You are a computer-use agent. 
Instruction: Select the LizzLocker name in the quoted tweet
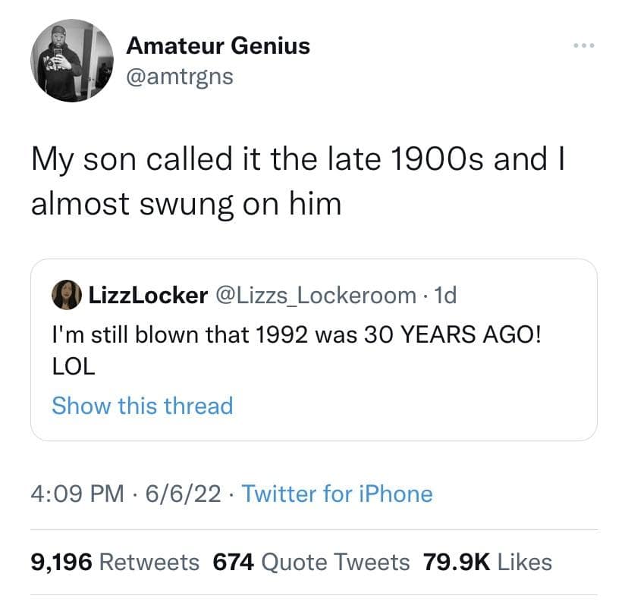point(148,296)
